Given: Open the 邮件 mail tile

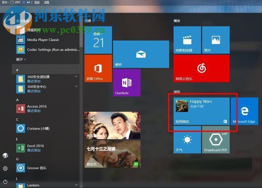Looking at the screenshot, I should 141,54.
